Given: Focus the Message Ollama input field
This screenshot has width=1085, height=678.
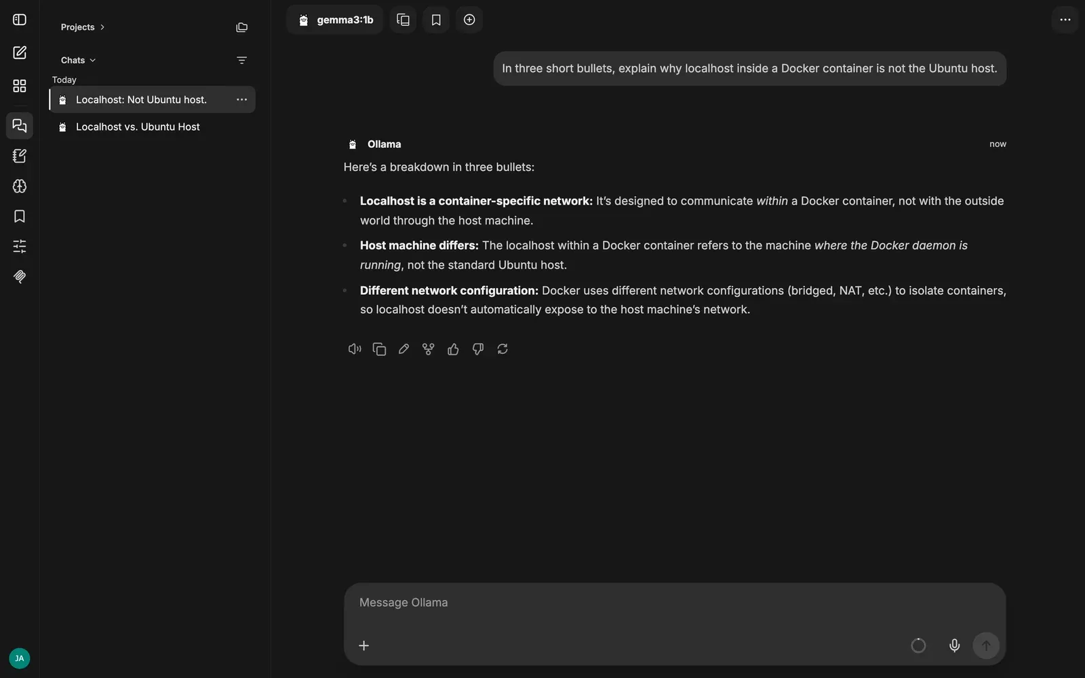Looking at the screenshot, I should [x=675, y=603].
